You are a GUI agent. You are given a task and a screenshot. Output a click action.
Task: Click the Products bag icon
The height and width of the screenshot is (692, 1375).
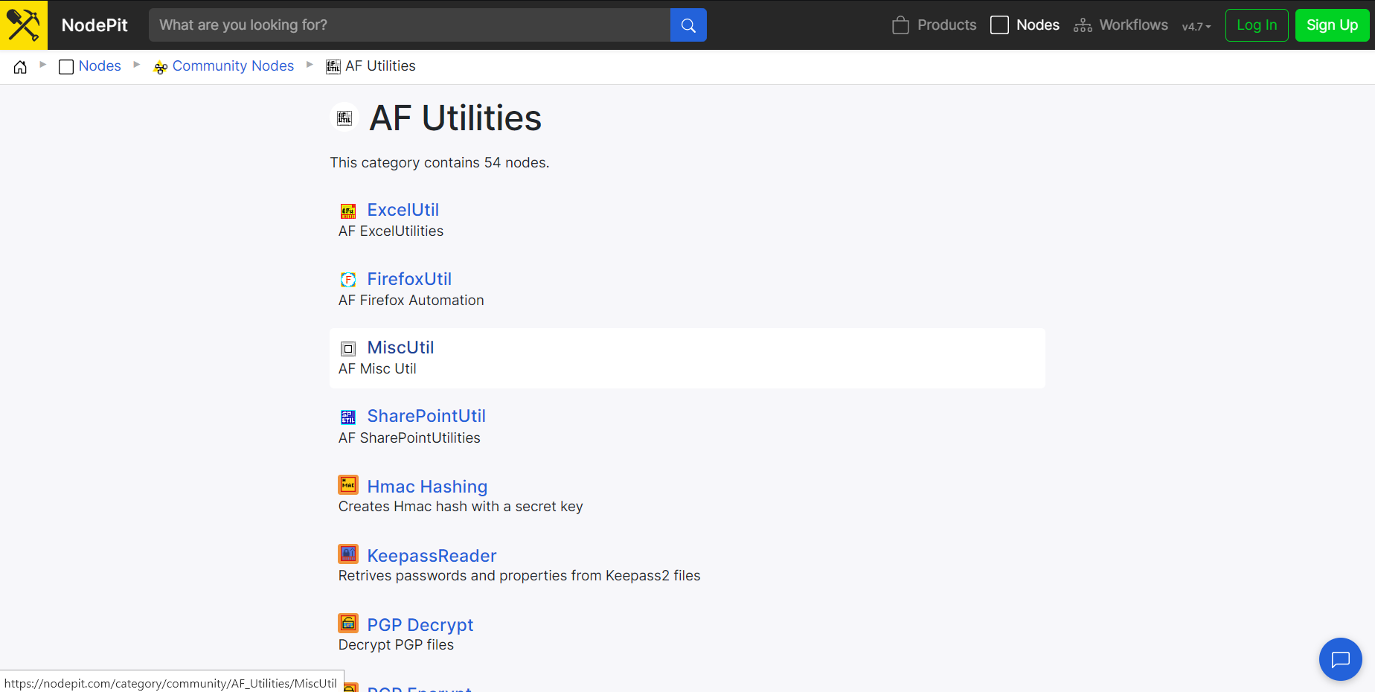click(900, 25)
